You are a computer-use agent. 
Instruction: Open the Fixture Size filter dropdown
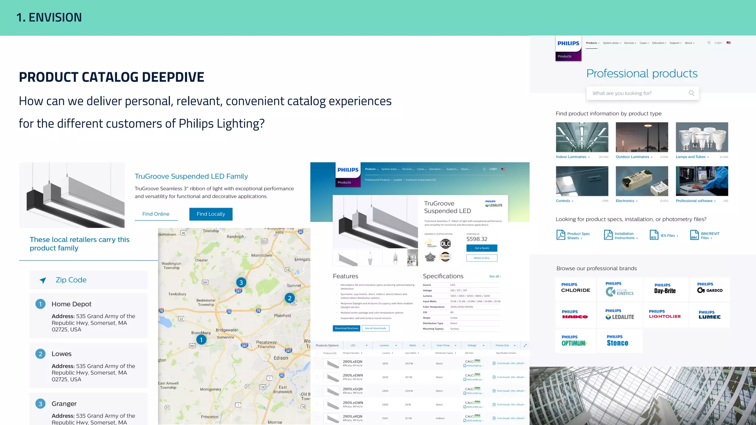point(505,346)
